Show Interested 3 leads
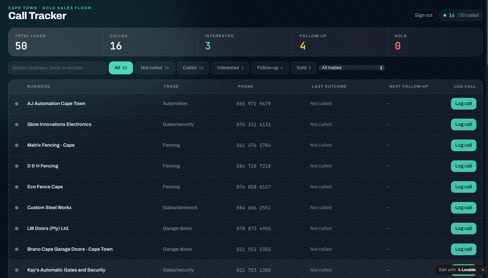 [x=230, y=68]
